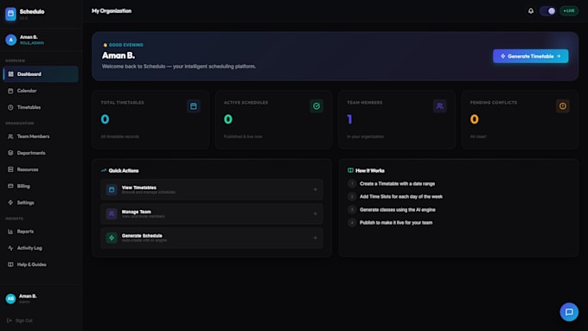The height and width of the screenshot is (331, 588).
Task: Click the My Organization header title
Action: point(112,11)
